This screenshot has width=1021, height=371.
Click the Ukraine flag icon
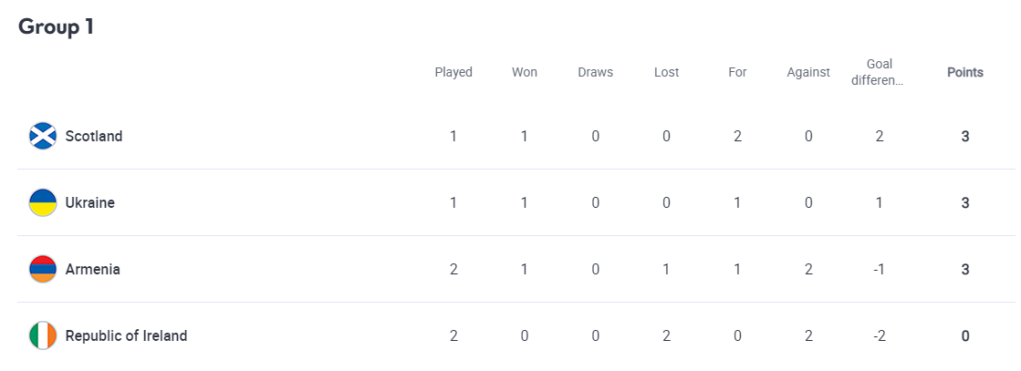click(x=43, y=202)
